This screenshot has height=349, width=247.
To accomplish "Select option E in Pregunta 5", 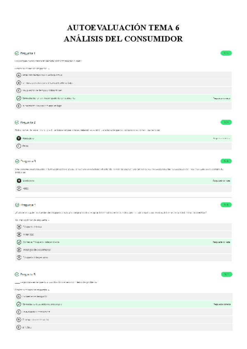I will [x=19, y=327].
